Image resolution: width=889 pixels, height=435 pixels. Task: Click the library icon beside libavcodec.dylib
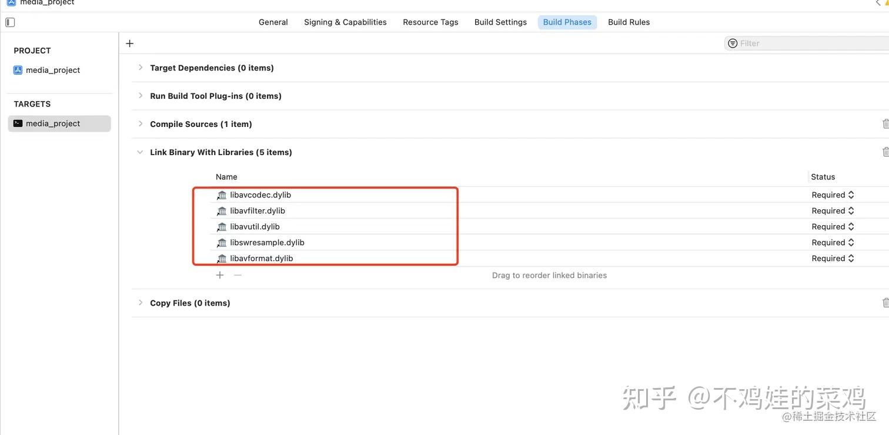coord(222,195)
